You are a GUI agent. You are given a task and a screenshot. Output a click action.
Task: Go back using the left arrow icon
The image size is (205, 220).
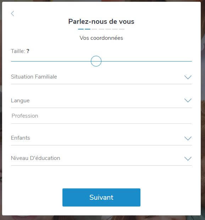coord(13,14)
